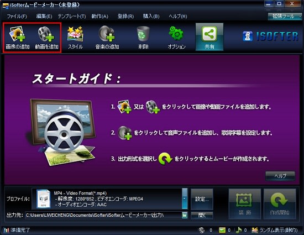This screenshot has height=235, width=304.
Task: Click the 共有 share icon
Action: [209, 34]
